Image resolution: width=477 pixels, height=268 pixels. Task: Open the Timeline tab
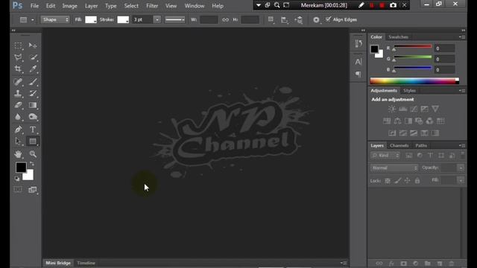(86, 263)
